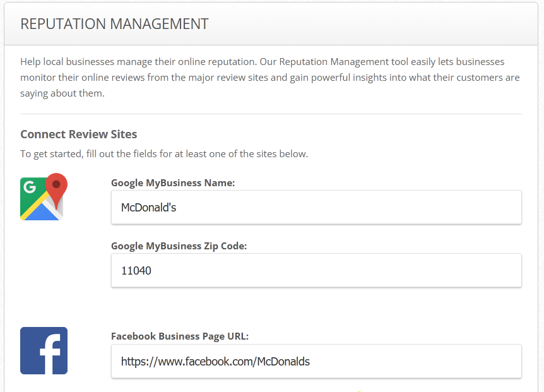This screenshot has height=392, width=544.
Task: Click the Facebook Business Page URL field
Action: (316, 361)
